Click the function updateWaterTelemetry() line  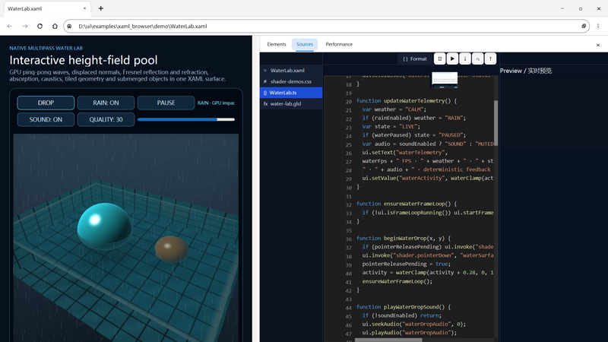(407, 101)
